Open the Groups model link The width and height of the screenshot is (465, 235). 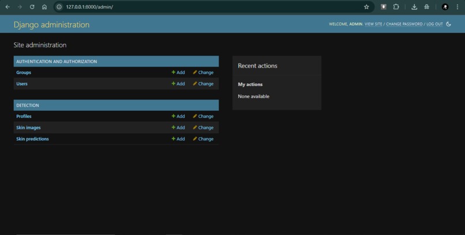[x=24, y=72]
